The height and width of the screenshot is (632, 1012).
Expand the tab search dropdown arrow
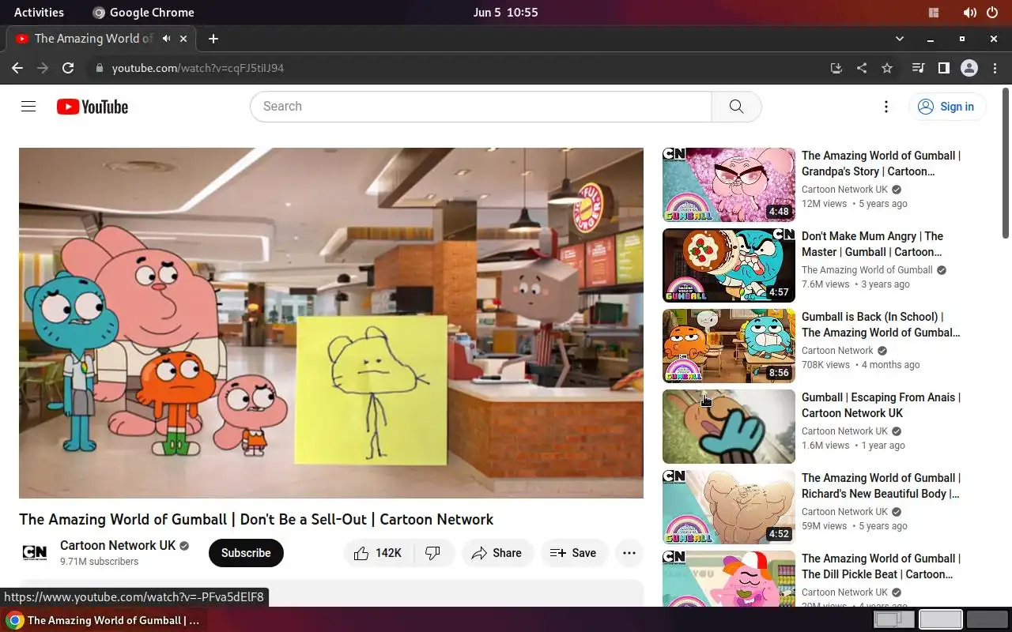(899, 38)
